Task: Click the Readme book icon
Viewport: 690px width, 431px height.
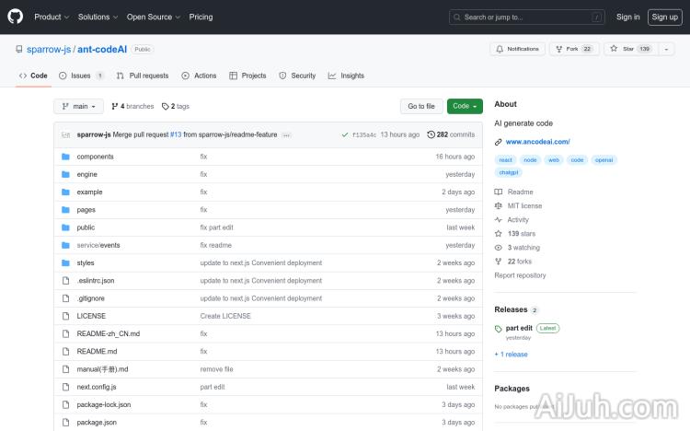Action: [499, 192]
